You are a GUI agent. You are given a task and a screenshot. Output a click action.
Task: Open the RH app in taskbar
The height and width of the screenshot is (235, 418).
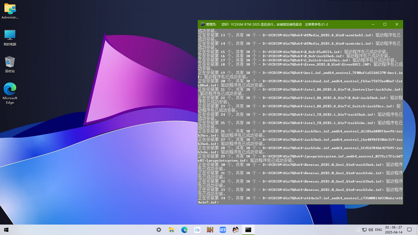(x=210, y=230)
